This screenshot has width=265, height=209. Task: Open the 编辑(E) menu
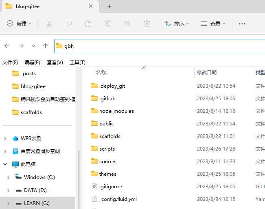pos(32,62)
